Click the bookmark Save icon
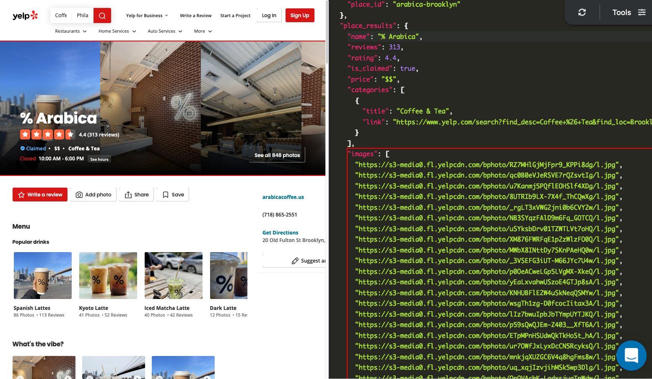This screenshot has width=652, height=379. click(166, 195)
